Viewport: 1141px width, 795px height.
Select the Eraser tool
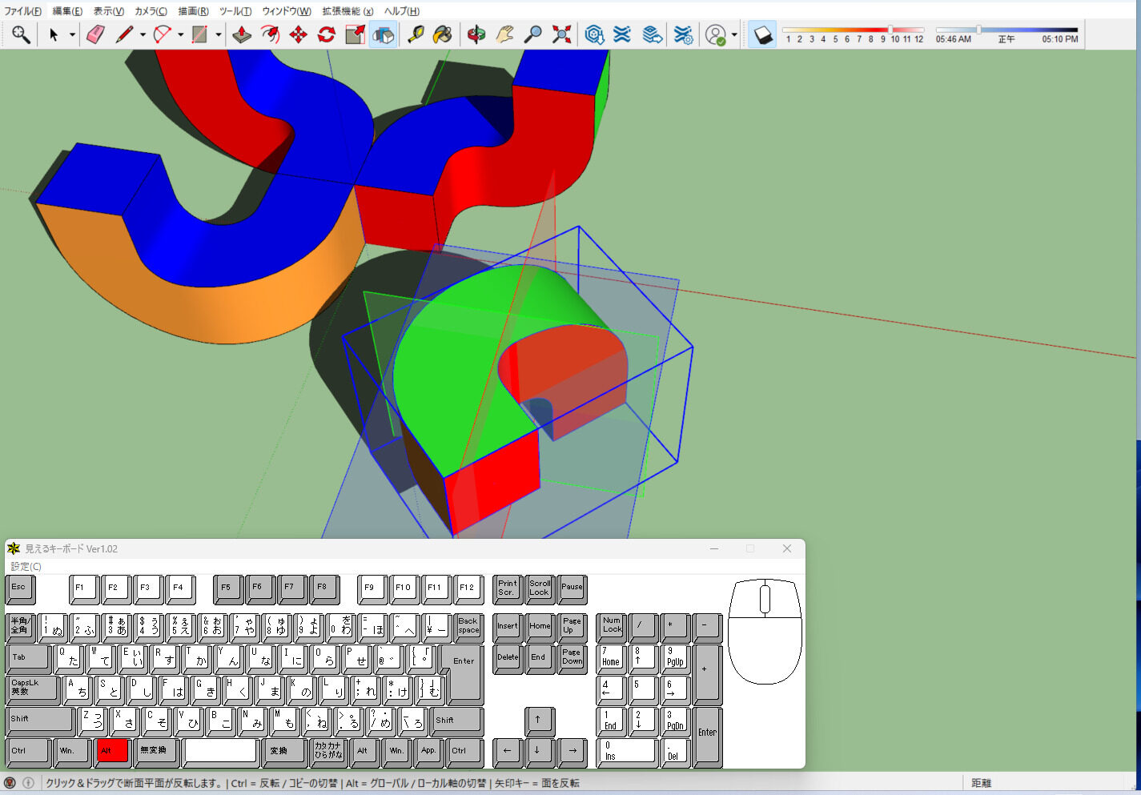click(x=95, y=34)
